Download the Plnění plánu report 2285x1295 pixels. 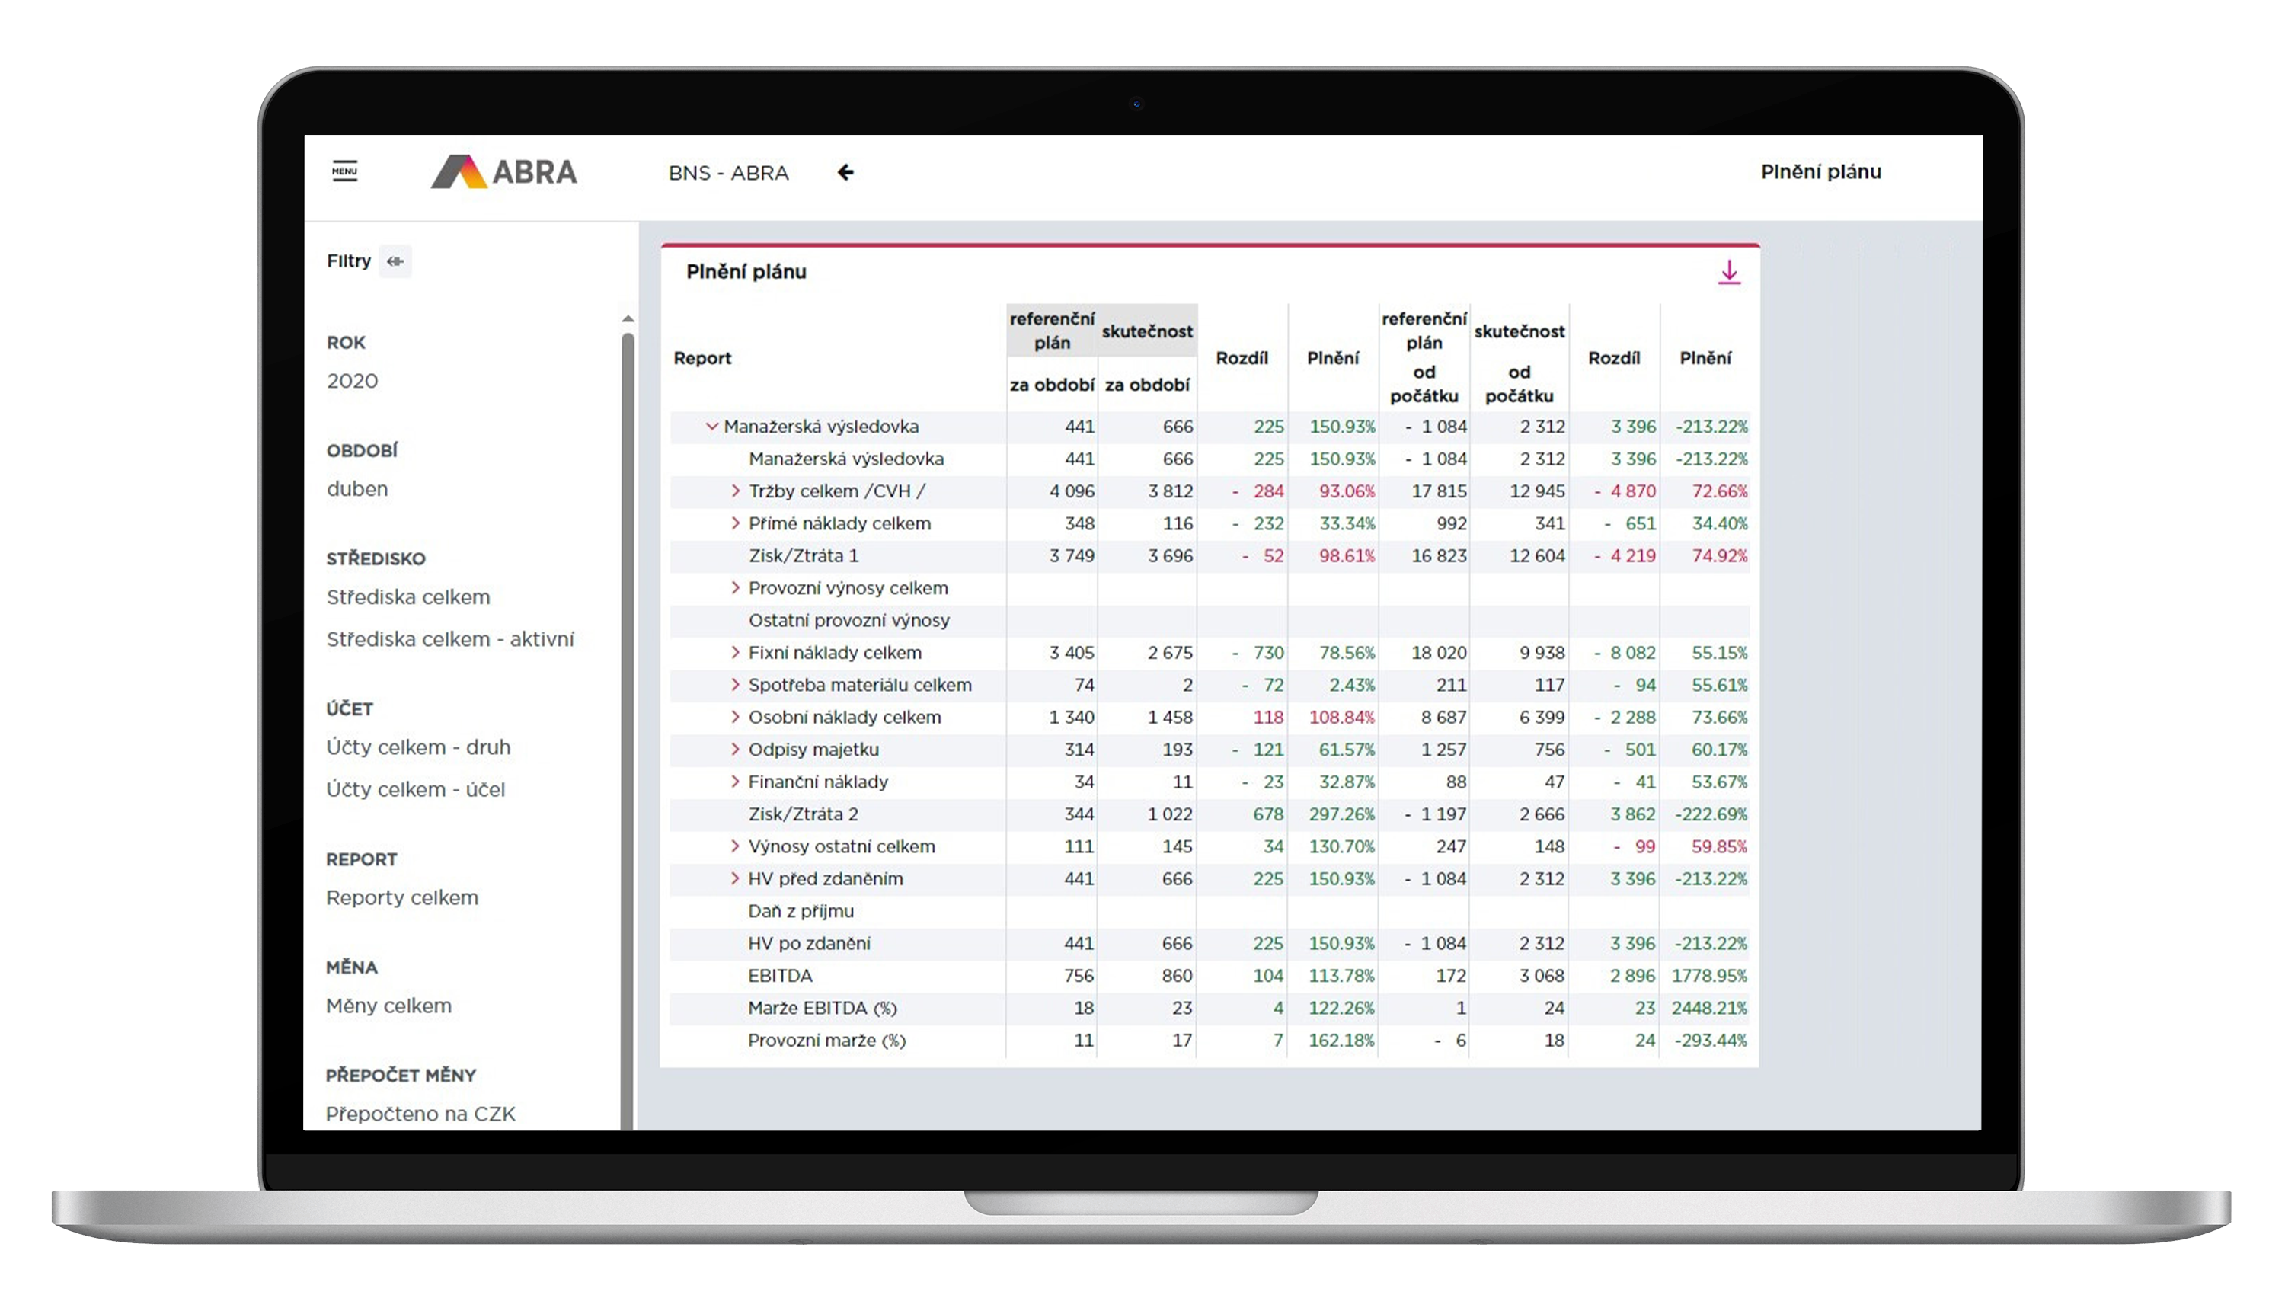pos(1728,272)
